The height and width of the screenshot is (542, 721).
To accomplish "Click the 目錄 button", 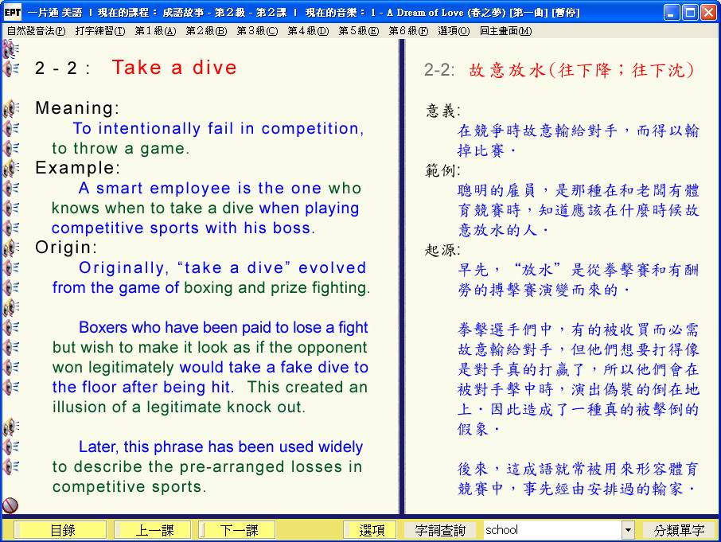I will click(x=61, y=530).
